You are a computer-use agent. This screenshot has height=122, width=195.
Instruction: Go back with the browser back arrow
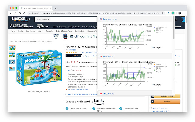tap(11, 13)
